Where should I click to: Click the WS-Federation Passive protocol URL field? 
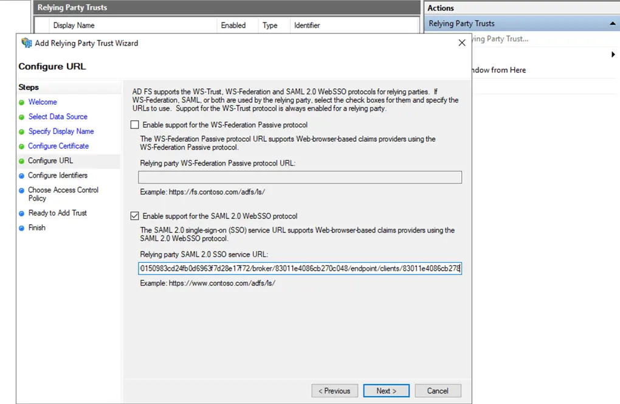tap(300, 177)
